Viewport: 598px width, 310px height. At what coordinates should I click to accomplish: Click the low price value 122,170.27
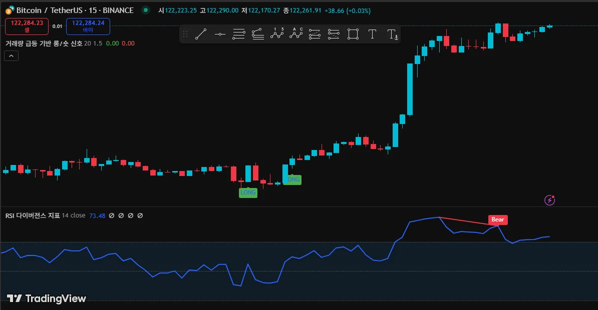coord(264,10)
